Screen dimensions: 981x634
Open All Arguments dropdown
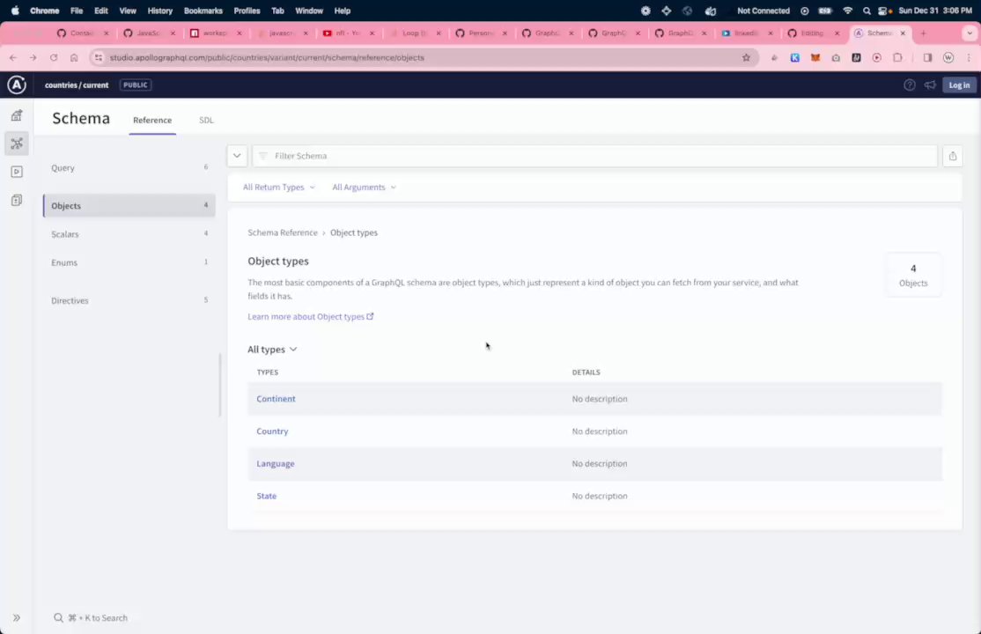[364, 188]
